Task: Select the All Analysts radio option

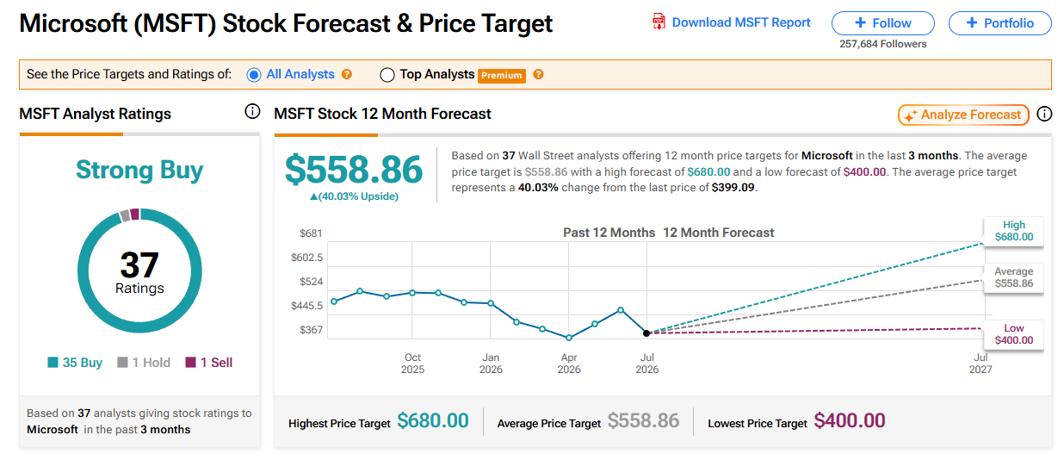Action: tap(254, 75)
